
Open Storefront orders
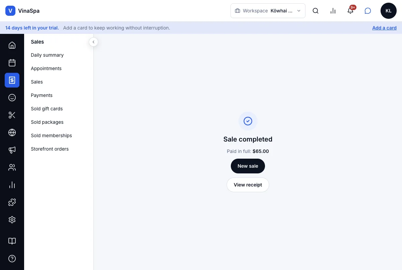tap(50, 149)
